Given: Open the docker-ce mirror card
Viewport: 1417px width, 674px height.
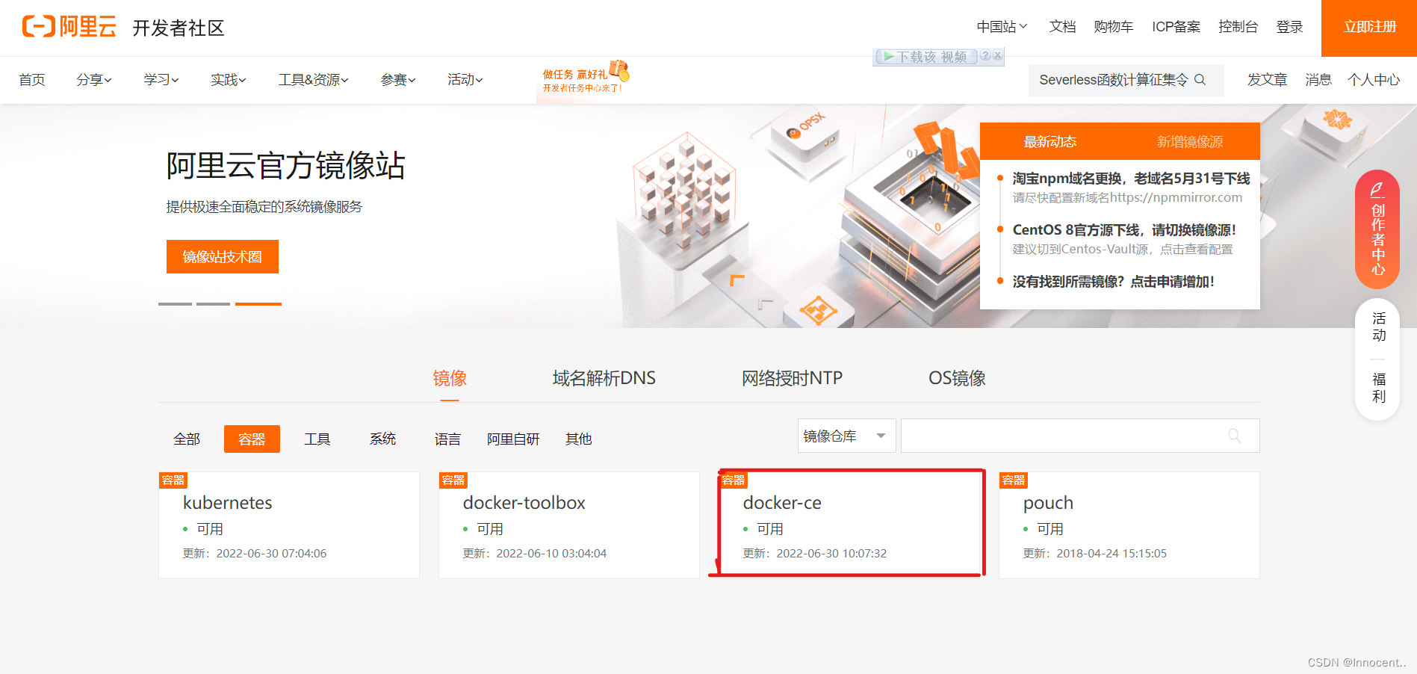Looking at the screenshot, I should coord(849,525).
